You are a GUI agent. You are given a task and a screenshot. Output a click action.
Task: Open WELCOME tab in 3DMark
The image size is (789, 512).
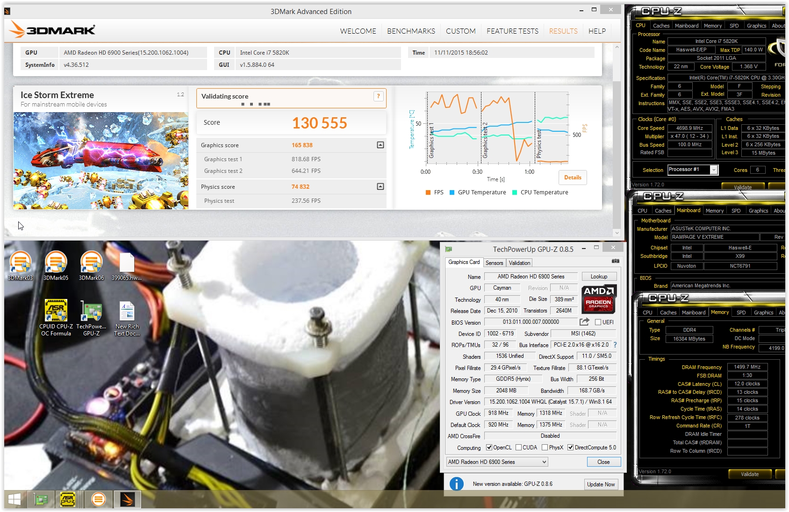358,31
